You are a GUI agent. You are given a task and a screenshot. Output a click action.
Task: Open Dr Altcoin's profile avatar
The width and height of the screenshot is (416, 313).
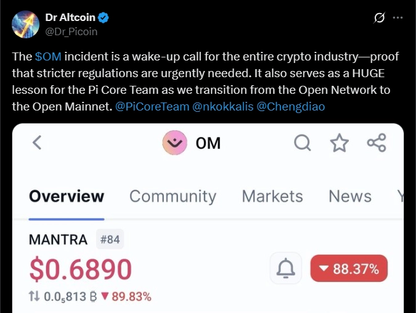point(25,24)
